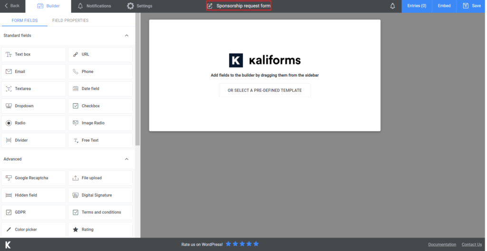Add a Color picker field
This screenshot has width=487, height=251.
point(34,230)
